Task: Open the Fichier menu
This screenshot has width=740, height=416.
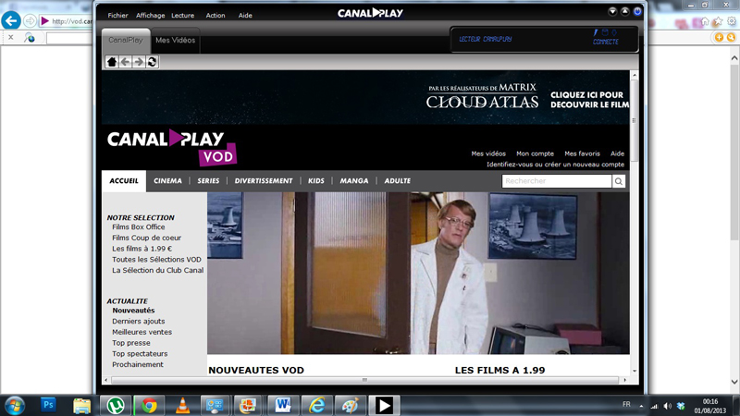Action: tap(117, 16)
